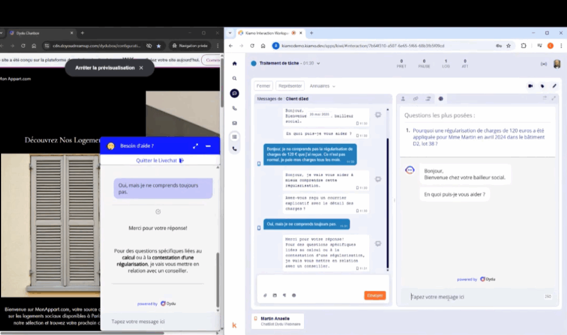Expand the Besoin d'aide chat widget
The width and height of the screenshot is (567, 335).
[x=195, y=146]
